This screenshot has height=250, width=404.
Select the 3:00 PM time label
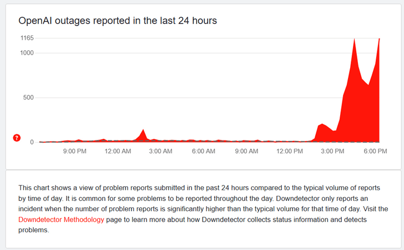point(332,151)
